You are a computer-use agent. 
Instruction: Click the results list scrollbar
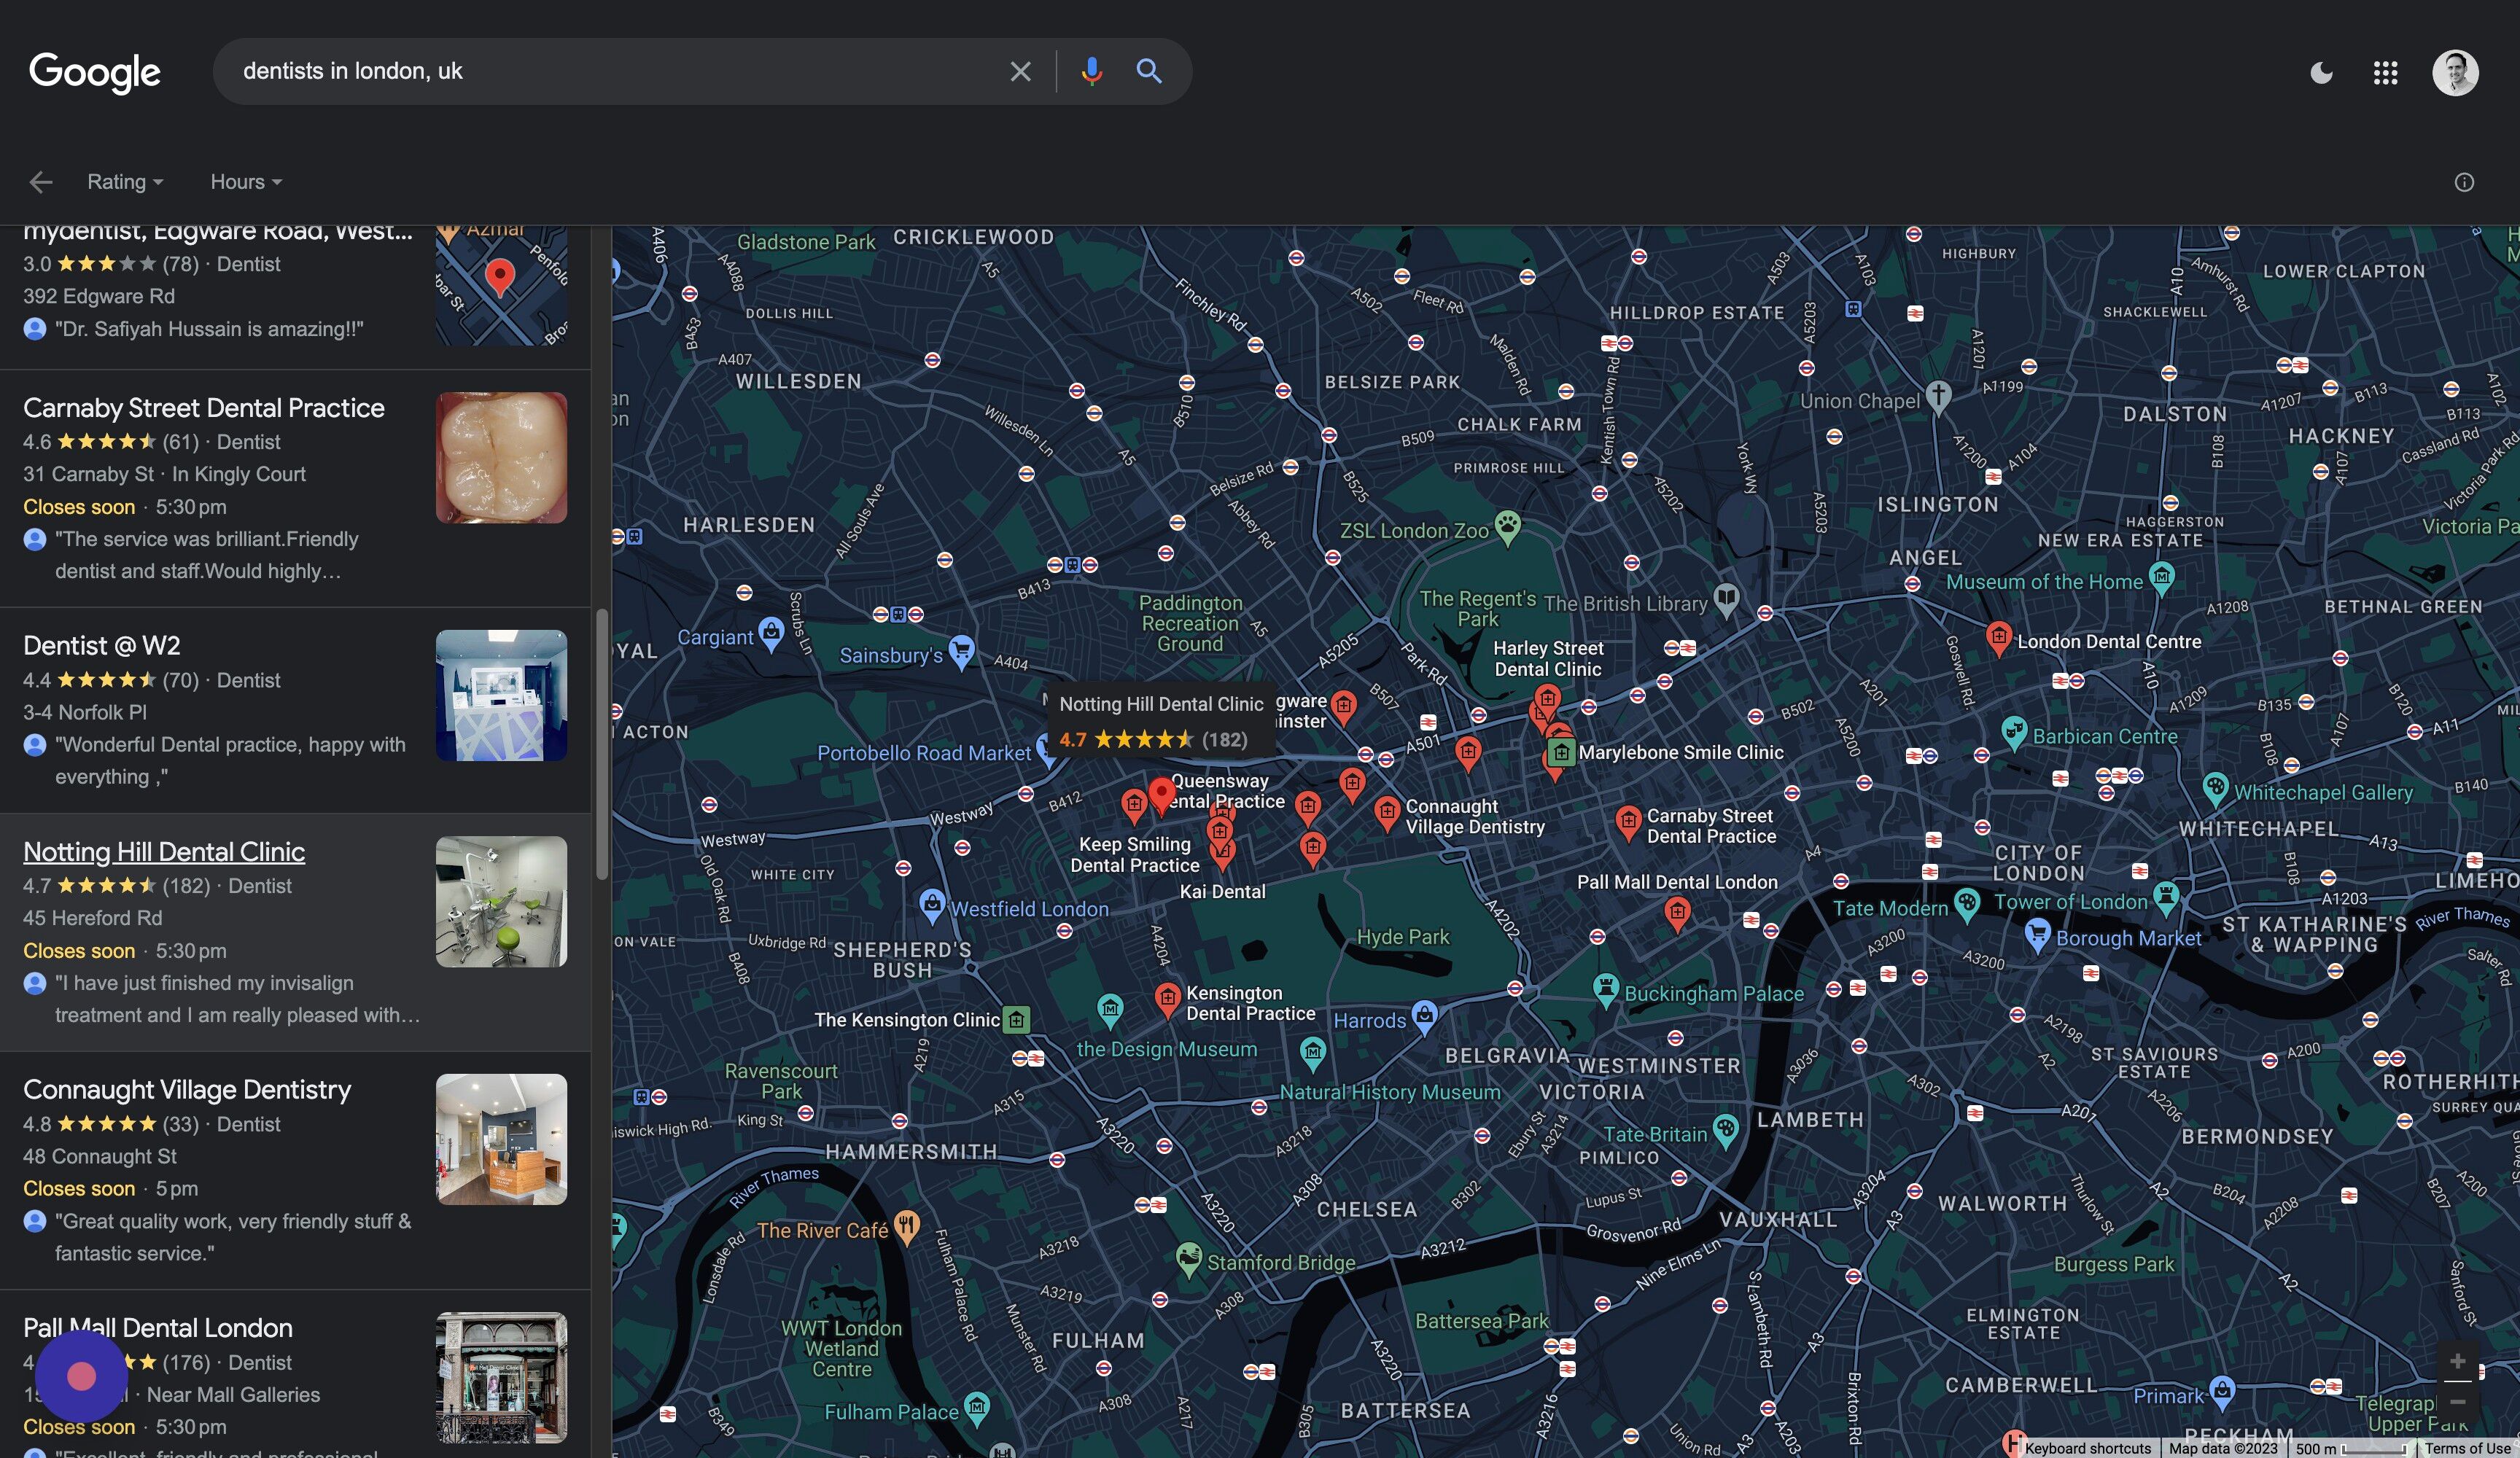(x=602, y=745)
